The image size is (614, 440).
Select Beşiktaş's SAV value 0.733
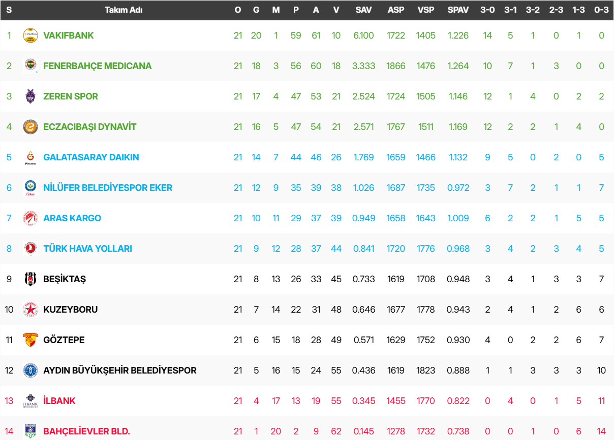click(x=364, y=279)
